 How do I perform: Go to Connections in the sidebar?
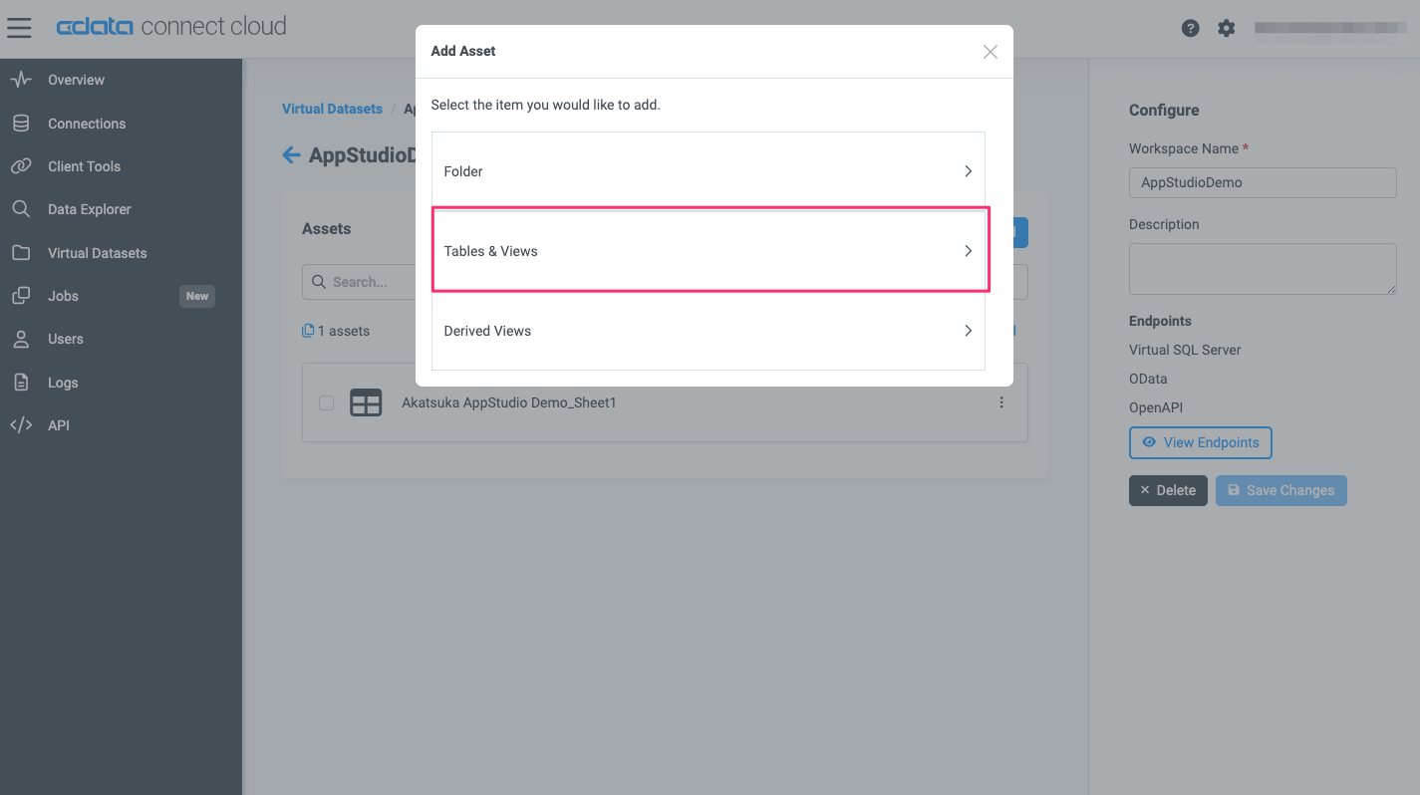point(87,124)
